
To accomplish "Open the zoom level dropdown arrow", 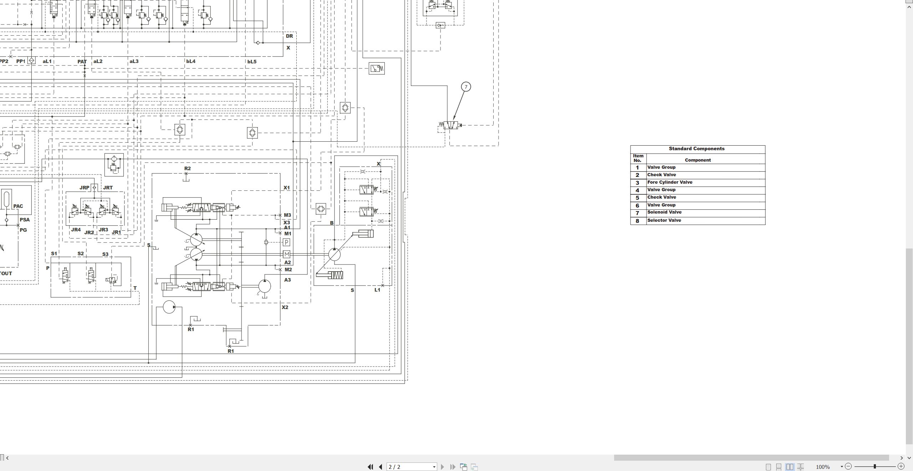I will click(x=842, y=467).
